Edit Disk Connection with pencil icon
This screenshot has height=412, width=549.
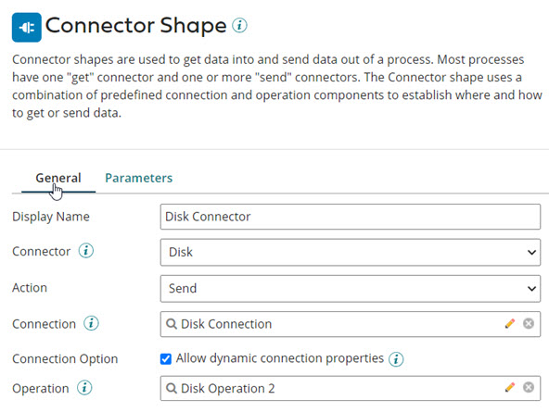(510, 324)
